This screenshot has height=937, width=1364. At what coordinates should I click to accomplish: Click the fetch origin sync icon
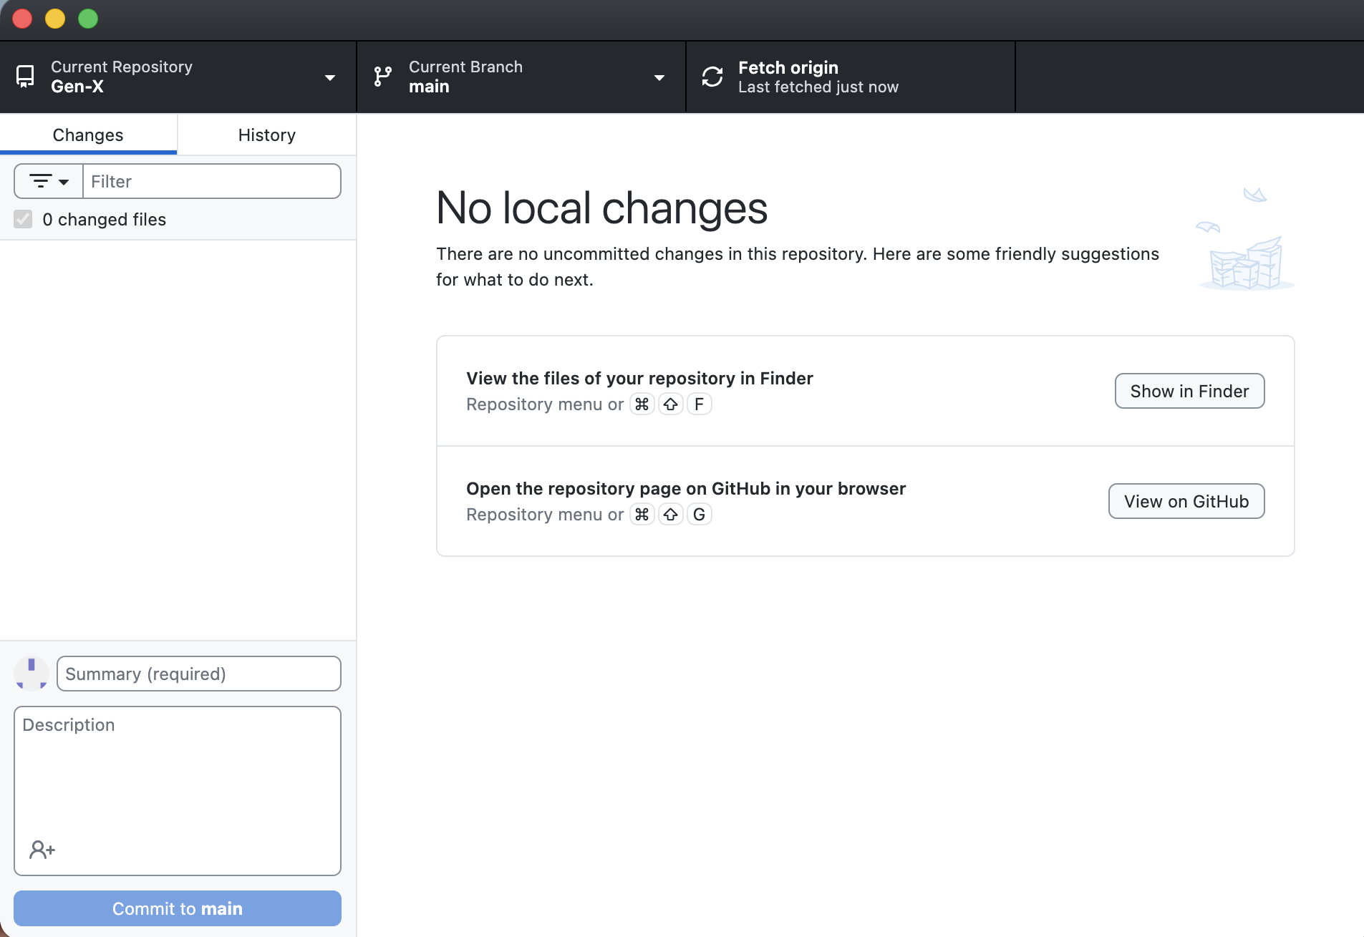click(x=712, y=77)
